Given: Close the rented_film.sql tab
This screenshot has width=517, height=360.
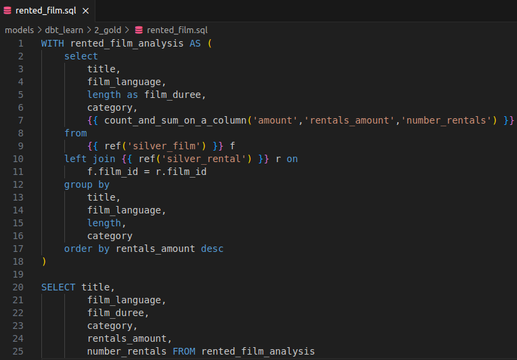Looking at the screenshot, I should pyautogui.click(x=86, y=11).
